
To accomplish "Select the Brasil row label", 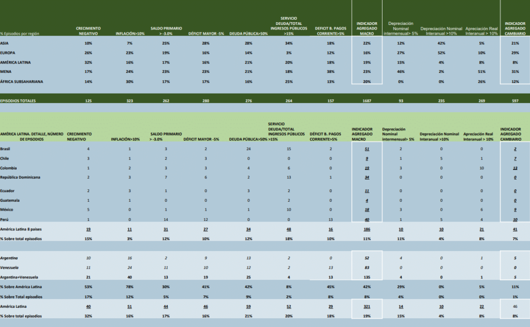I will point(6,148).
